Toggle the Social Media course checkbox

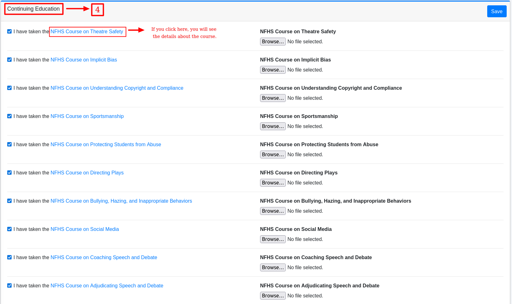pyautogui.click(x=9, y=229)
